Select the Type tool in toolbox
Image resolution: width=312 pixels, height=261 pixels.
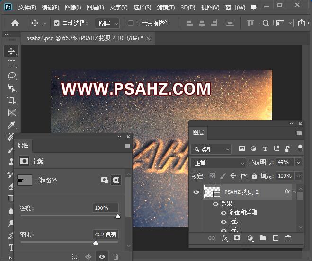pyautogui.click(x=11, y=248)
